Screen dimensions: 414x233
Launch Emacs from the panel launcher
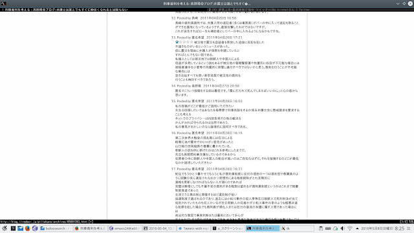35,228
